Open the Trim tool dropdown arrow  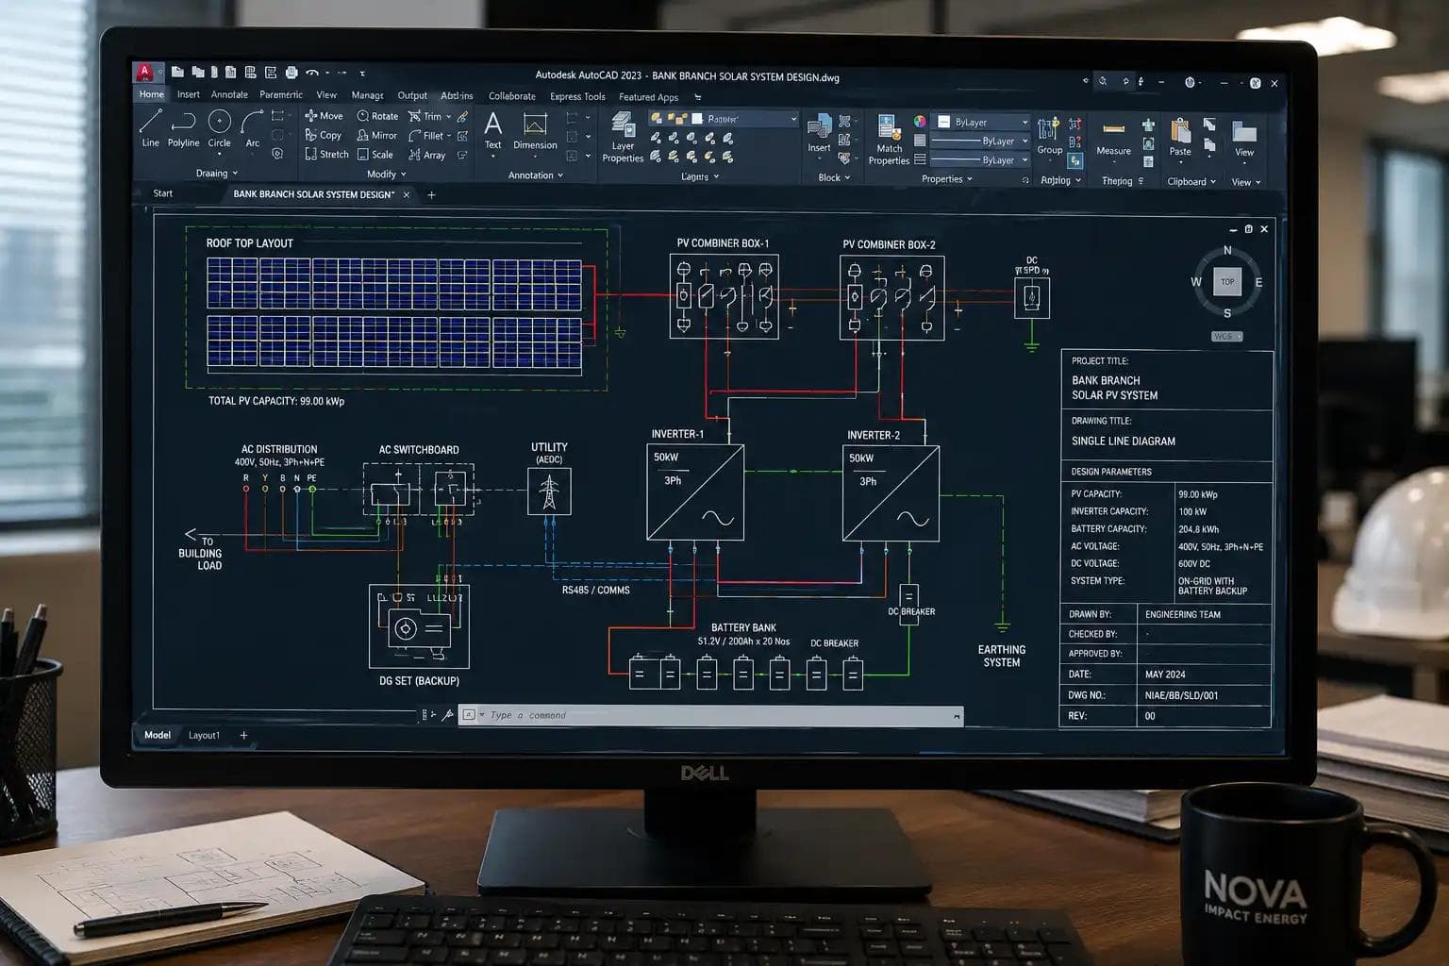coord(449,117)
